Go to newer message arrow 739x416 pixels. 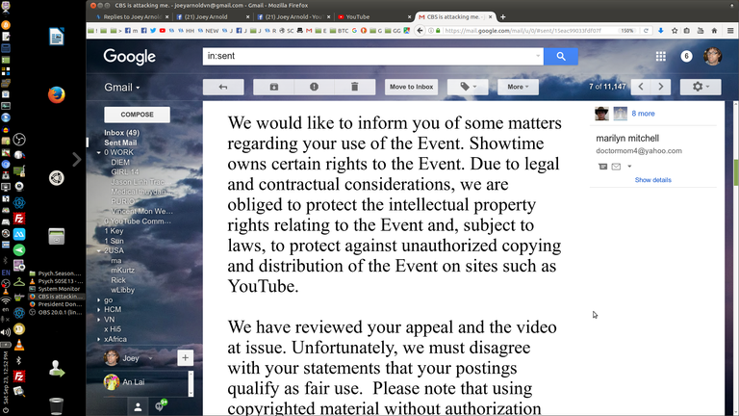coord(641,87)
